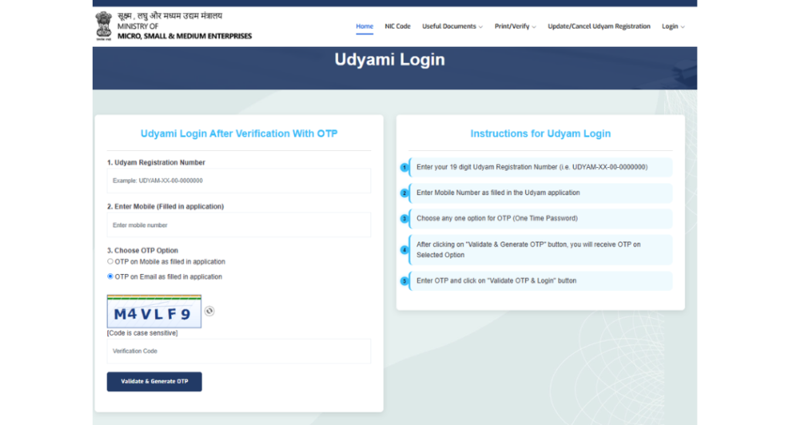
Task: Click instruction 'Enter OTP and click on Validate OTP & Login'
Action: (541, 281)
